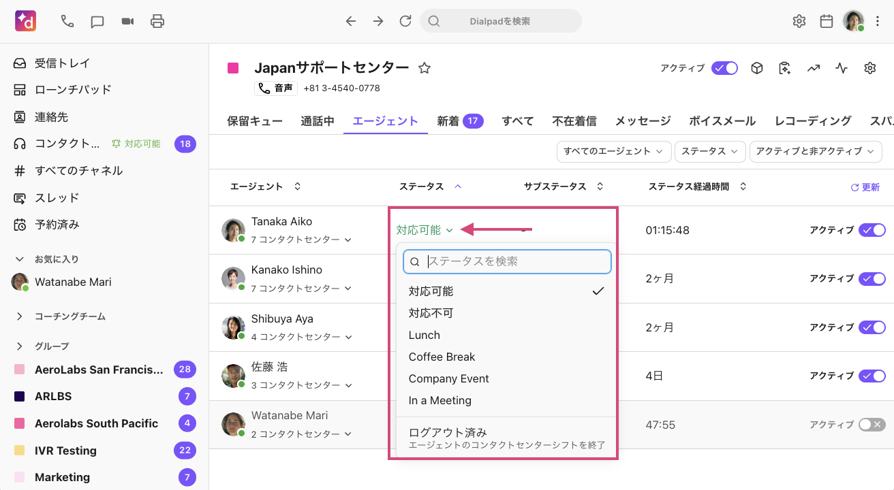Select Lunch from the status menu
894x490 pixels.
(x=425, y=335)
